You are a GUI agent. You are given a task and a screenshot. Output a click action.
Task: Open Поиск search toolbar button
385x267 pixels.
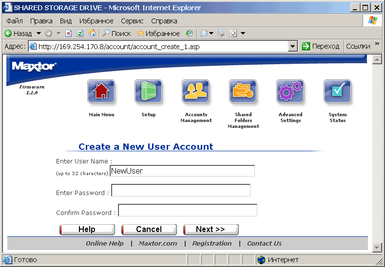(x=116, y=33)
